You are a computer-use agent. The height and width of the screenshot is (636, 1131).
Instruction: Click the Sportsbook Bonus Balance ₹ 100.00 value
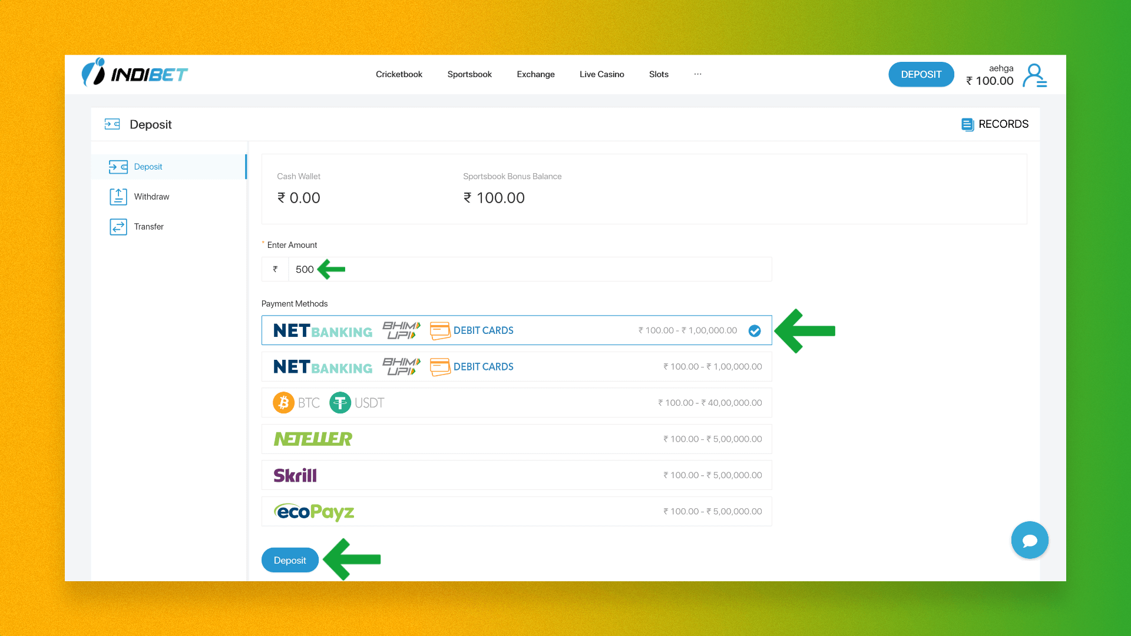tap(494, 198)
